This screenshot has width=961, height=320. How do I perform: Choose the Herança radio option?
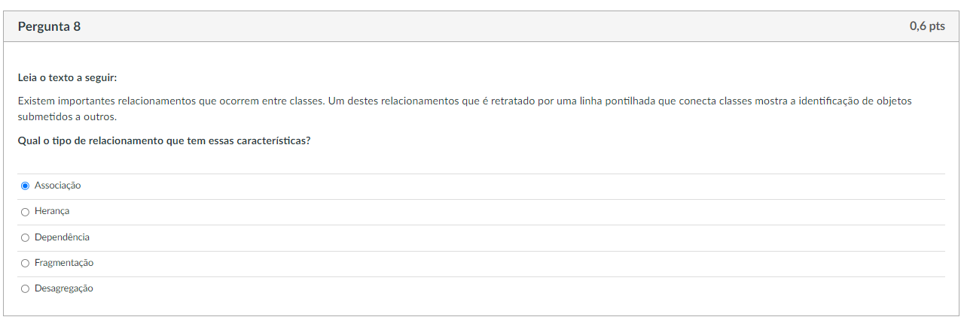tap(26, 212)
